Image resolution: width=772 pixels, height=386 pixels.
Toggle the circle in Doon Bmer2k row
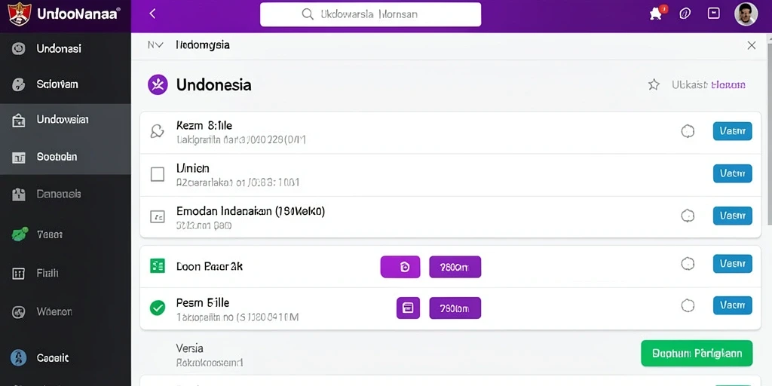point(688,264)
